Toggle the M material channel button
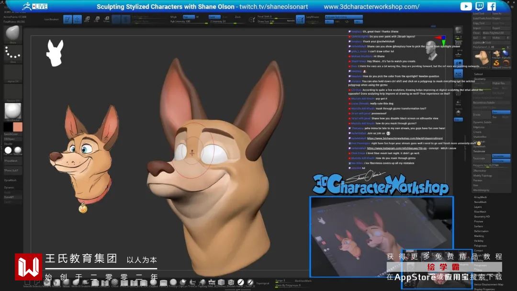Image resolution: width=517 pixels, height=291 pixels. pyautogui.click(x=198, y=17)
